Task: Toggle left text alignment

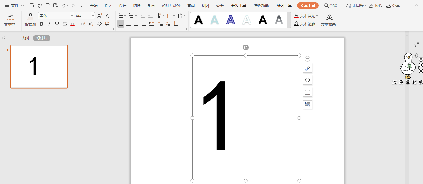Action: pyautogui.click(x=121, y=24)
